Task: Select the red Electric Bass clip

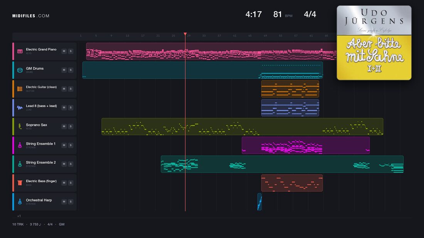Action: [x=292, y=183]
